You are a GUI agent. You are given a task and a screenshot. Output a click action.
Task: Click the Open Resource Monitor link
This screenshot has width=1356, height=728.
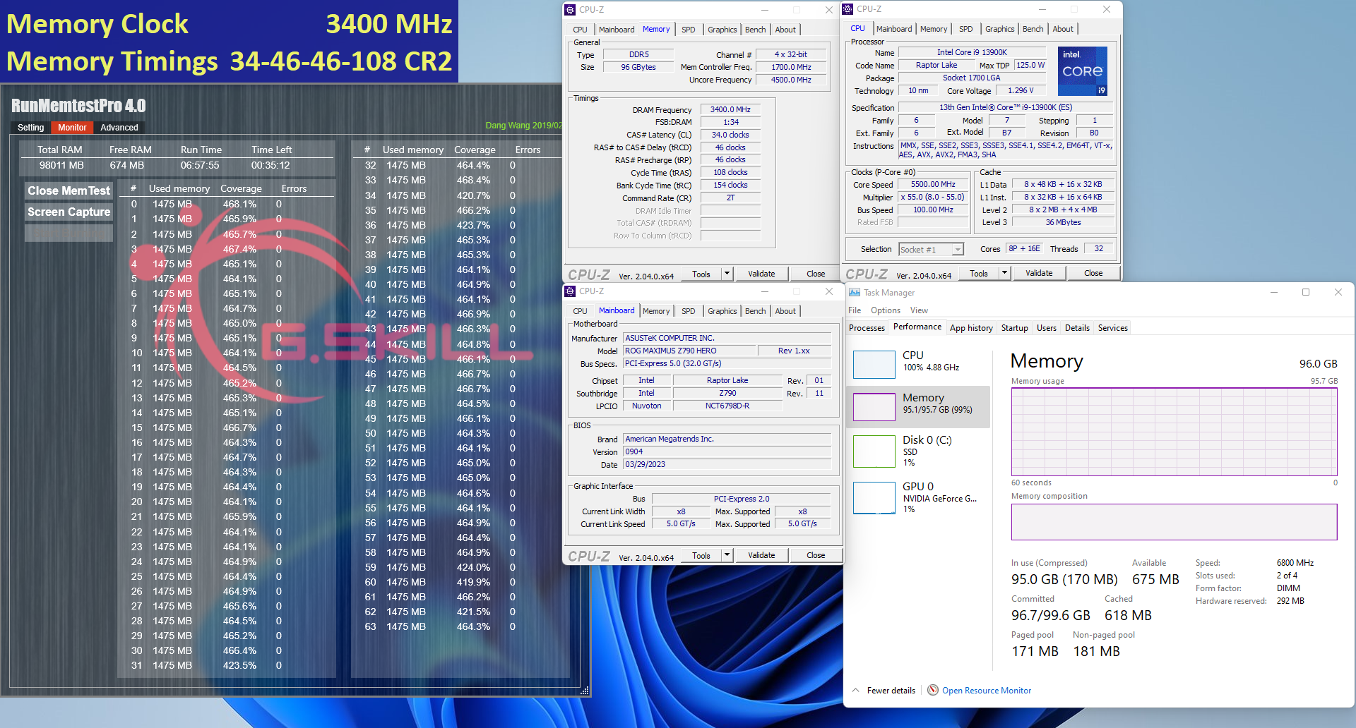coord(986,691)
